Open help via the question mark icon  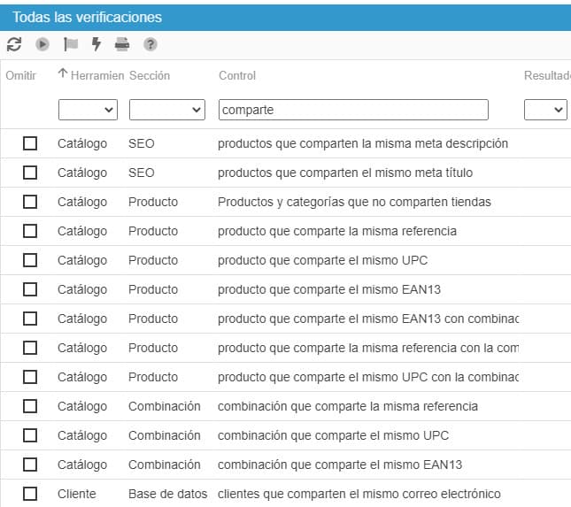click(x=150, y=44)
